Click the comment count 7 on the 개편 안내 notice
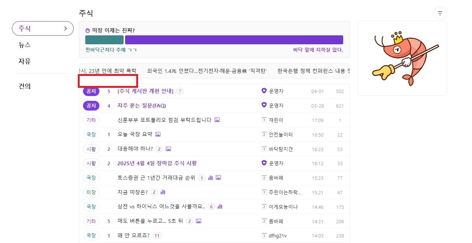 coord(180,91)
